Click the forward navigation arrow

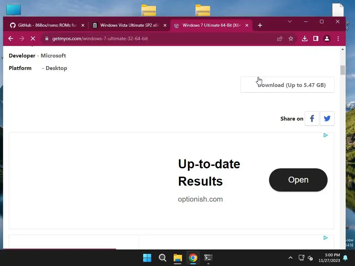(22, 38)
